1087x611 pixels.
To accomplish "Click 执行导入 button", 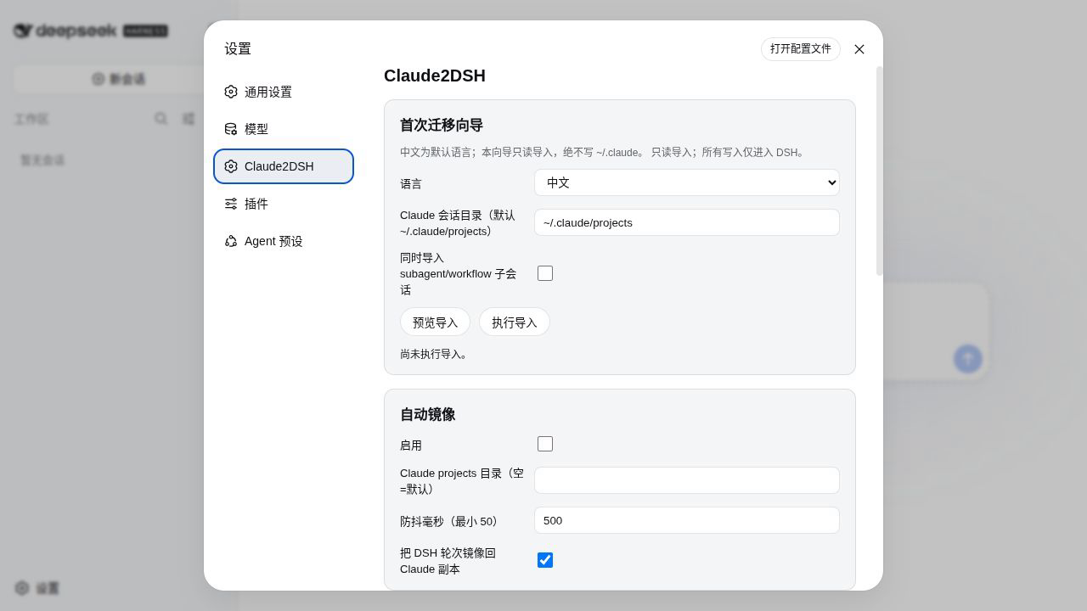I will [515, 322].
